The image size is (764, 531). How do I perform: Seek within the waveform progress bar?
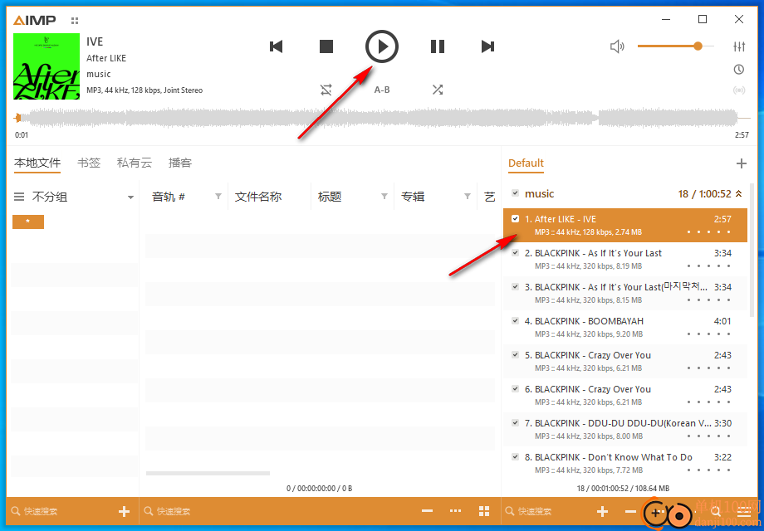click(382, 118)
